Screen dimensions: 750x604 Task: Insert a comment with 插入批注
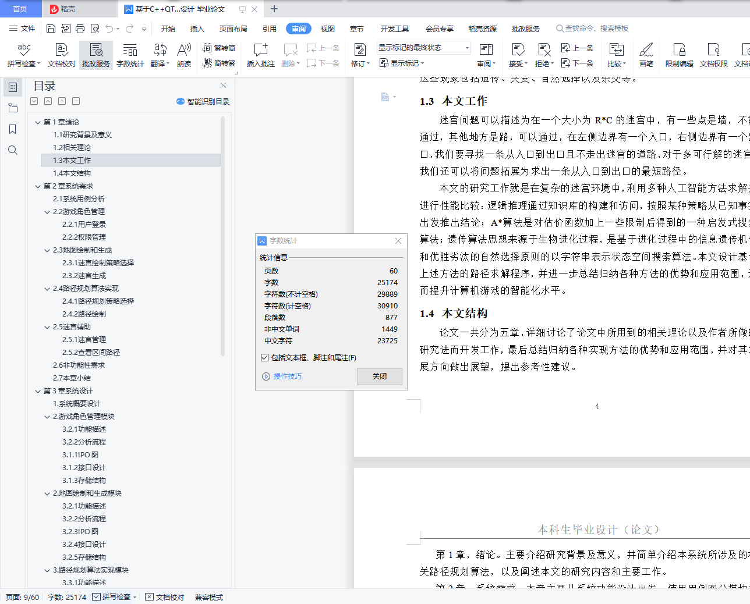(261, 55)
